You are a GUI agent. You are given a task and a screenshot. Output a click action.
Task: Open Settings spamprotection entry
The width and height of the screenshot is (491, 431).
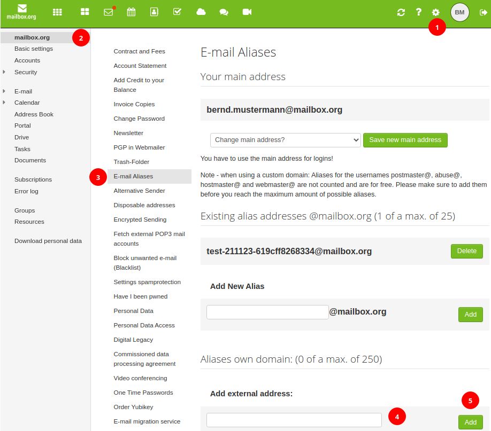[147, 282]
